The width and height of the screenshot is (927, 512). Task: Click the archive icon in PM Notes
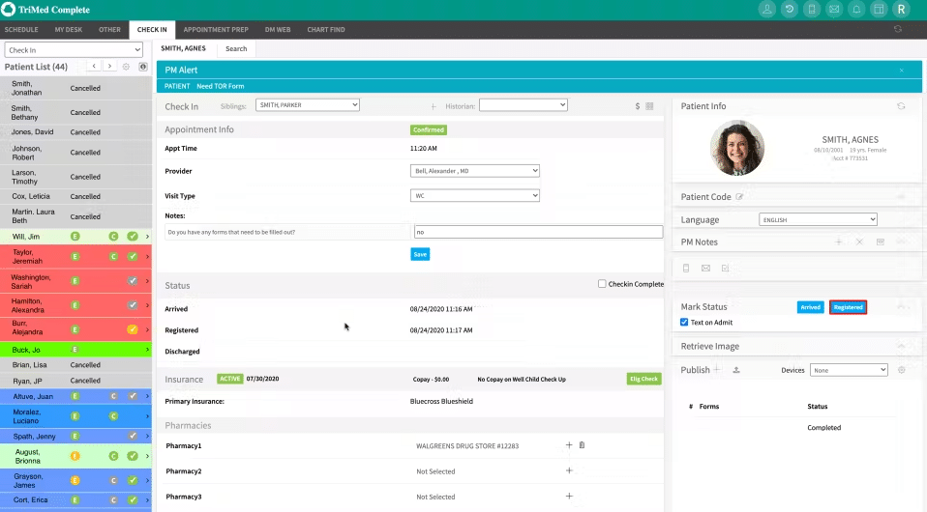coord(881,242)
